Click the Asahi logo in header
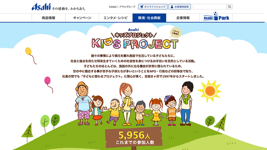The image size is (267, 150). 41,7
